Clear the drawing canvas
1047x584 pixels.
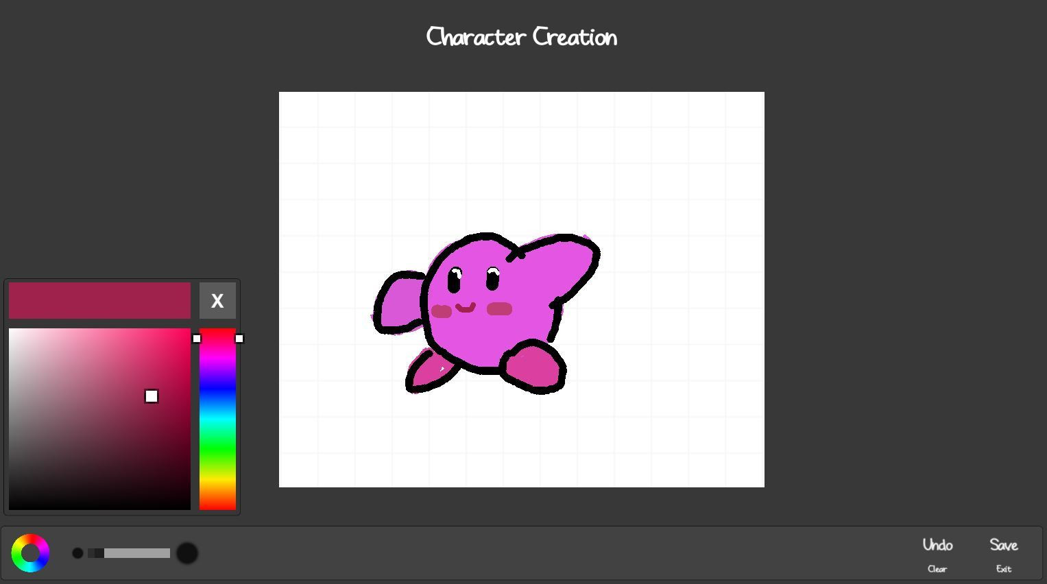(x=937, y=569)
